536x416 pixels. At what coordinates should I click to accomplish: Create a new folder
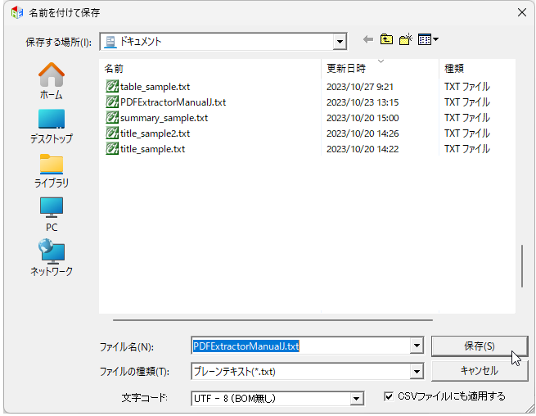[x=405, y=39]
